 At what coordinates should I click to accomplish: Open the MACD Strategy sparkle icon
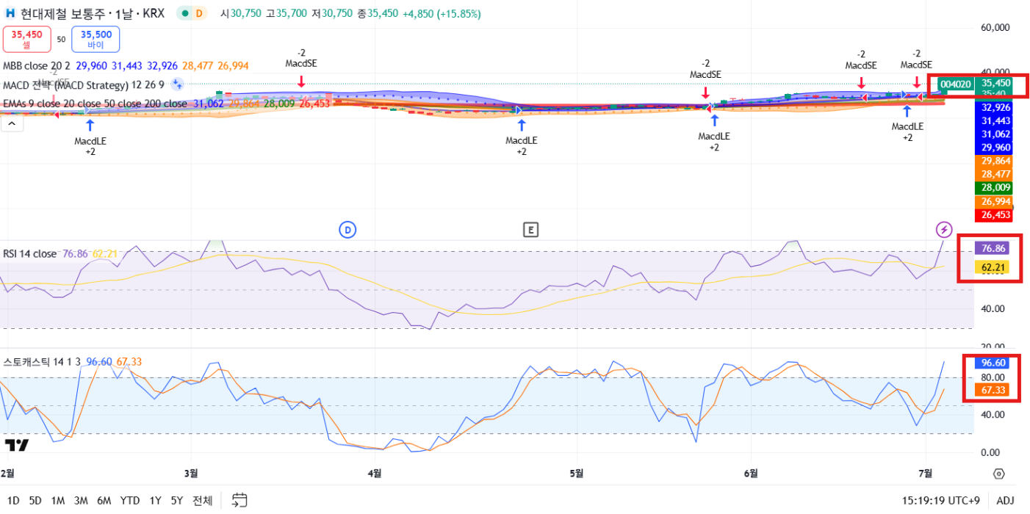pyautogui.click(x=176, y=84)
